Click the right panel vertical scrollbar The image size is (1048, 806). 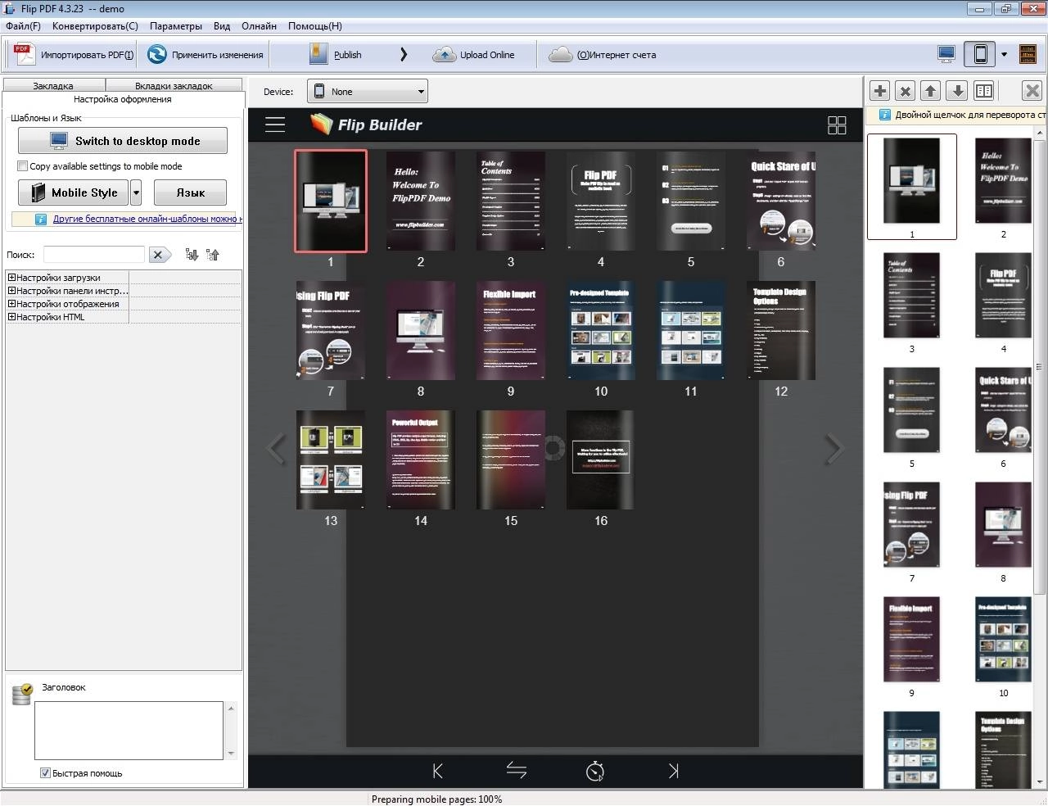click(1040, 366)
